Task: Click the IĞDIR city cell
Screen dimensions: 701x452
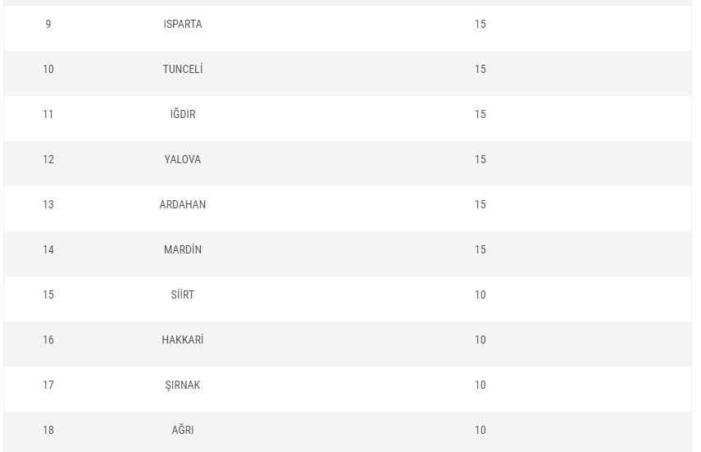Action: click(x=182, y=115)
